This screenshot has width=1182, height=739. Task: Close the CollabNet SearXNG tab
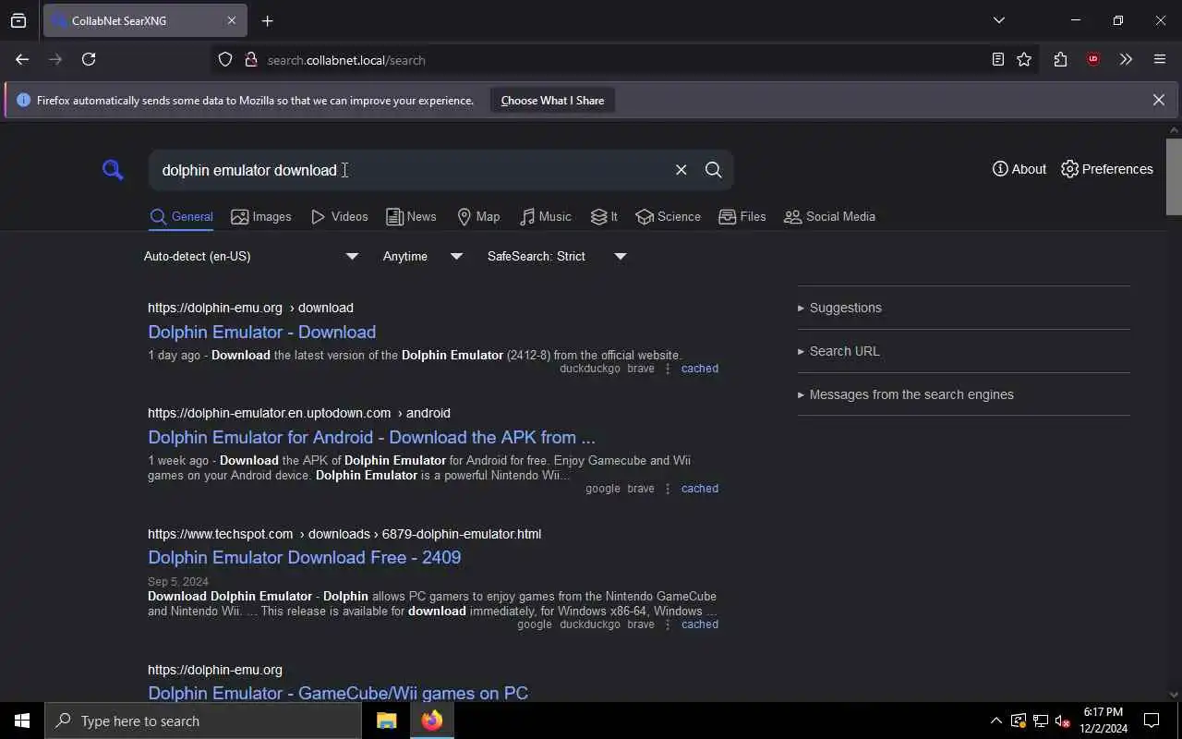(232, 20)
